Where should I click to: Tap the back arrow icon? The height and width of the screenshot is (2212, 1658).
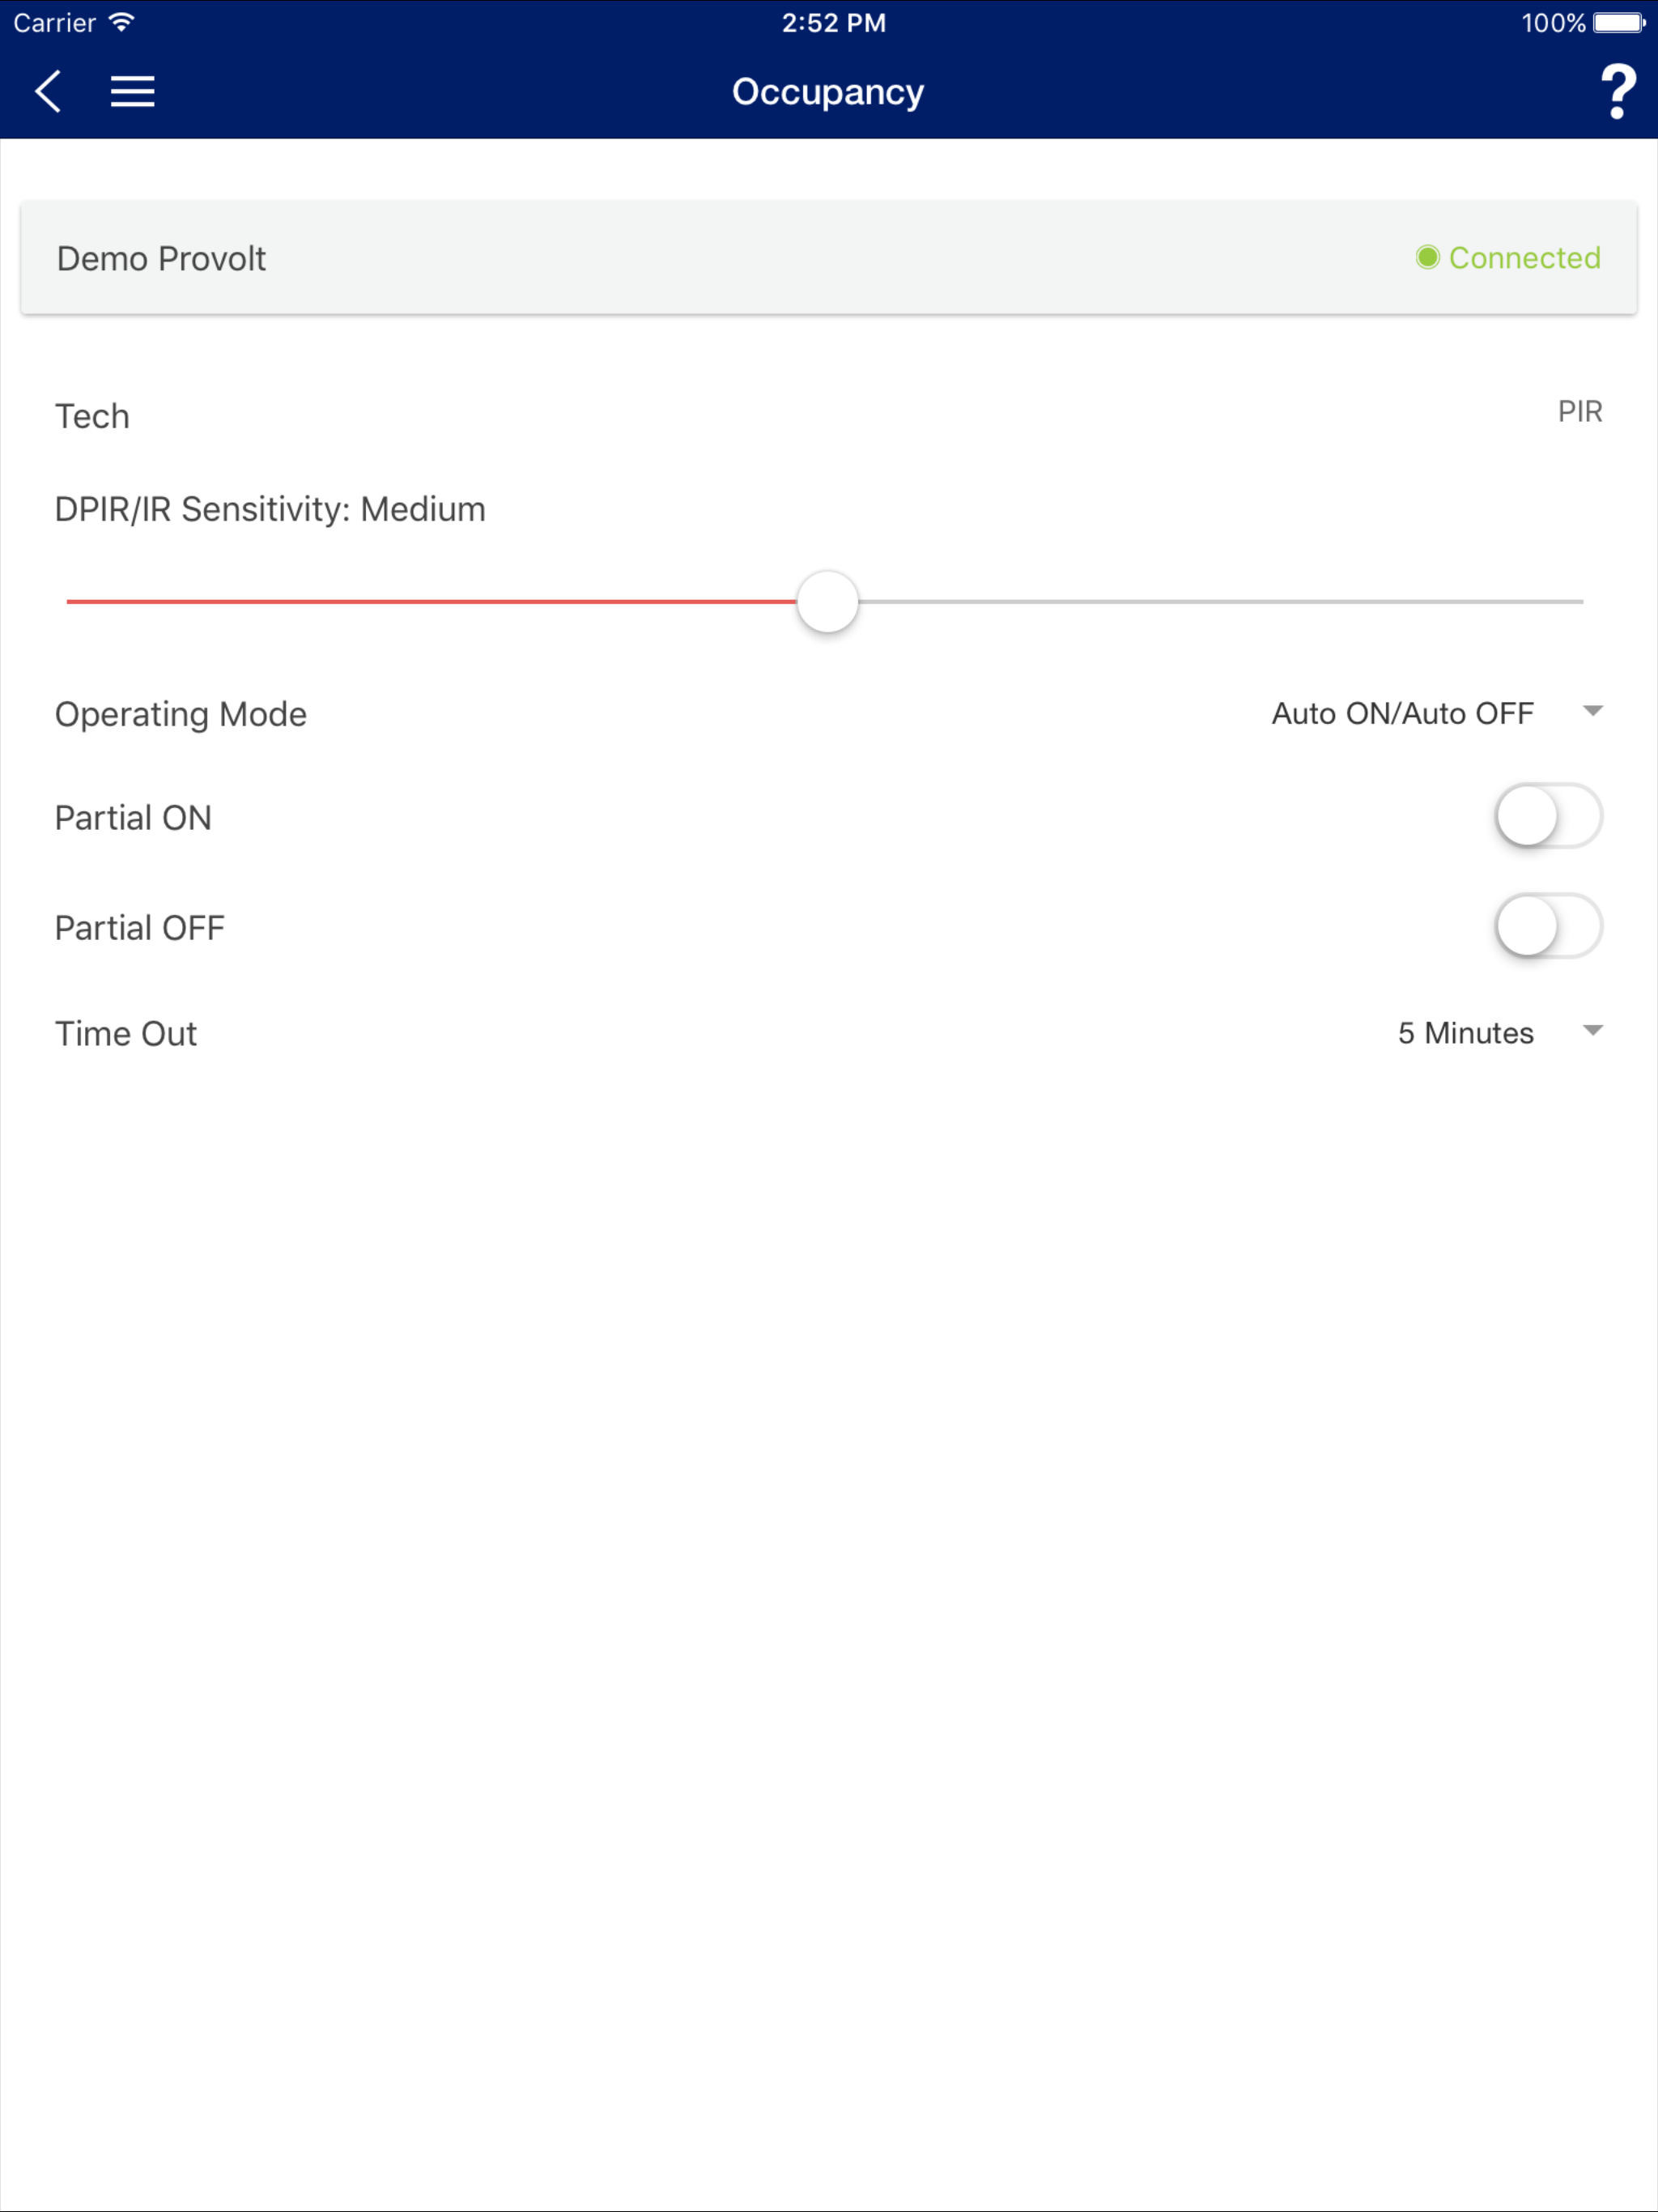coord(48,92)
